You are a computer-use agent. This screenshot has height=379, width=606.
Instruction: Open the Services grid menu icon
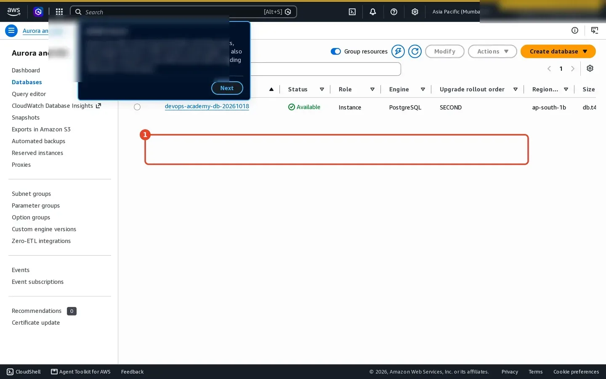point(59,12)
